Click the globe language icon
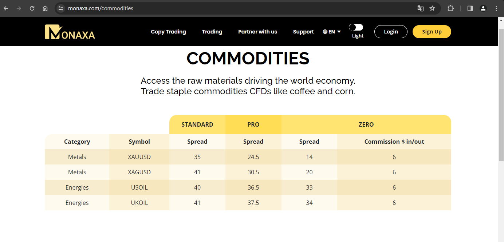Viewport: 504px width, 242px height. [325, 32]
